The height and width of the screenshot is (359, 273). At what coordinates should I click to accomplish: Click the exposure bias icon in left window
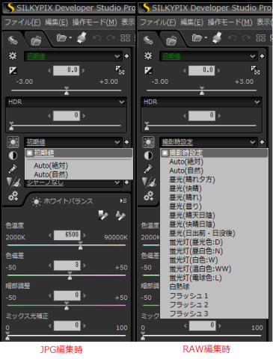click(x=13, y=70)
